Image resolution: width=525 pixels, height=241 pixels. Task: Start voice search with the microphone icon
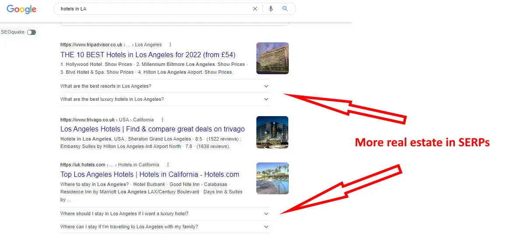coord(271,9)
